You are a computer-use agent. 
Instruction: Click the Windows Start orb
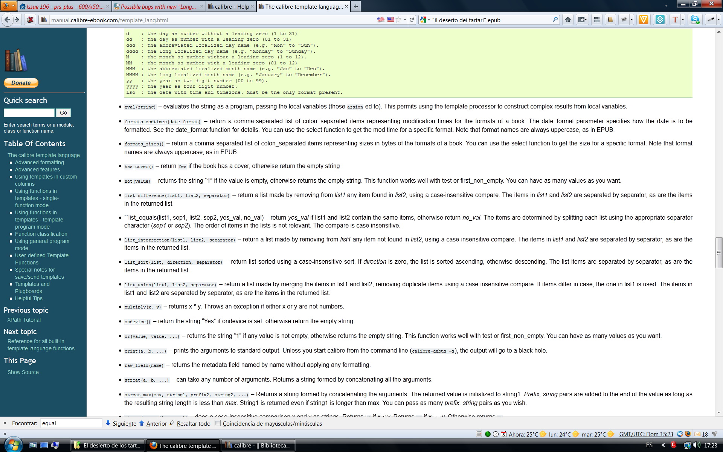(13, 444)
